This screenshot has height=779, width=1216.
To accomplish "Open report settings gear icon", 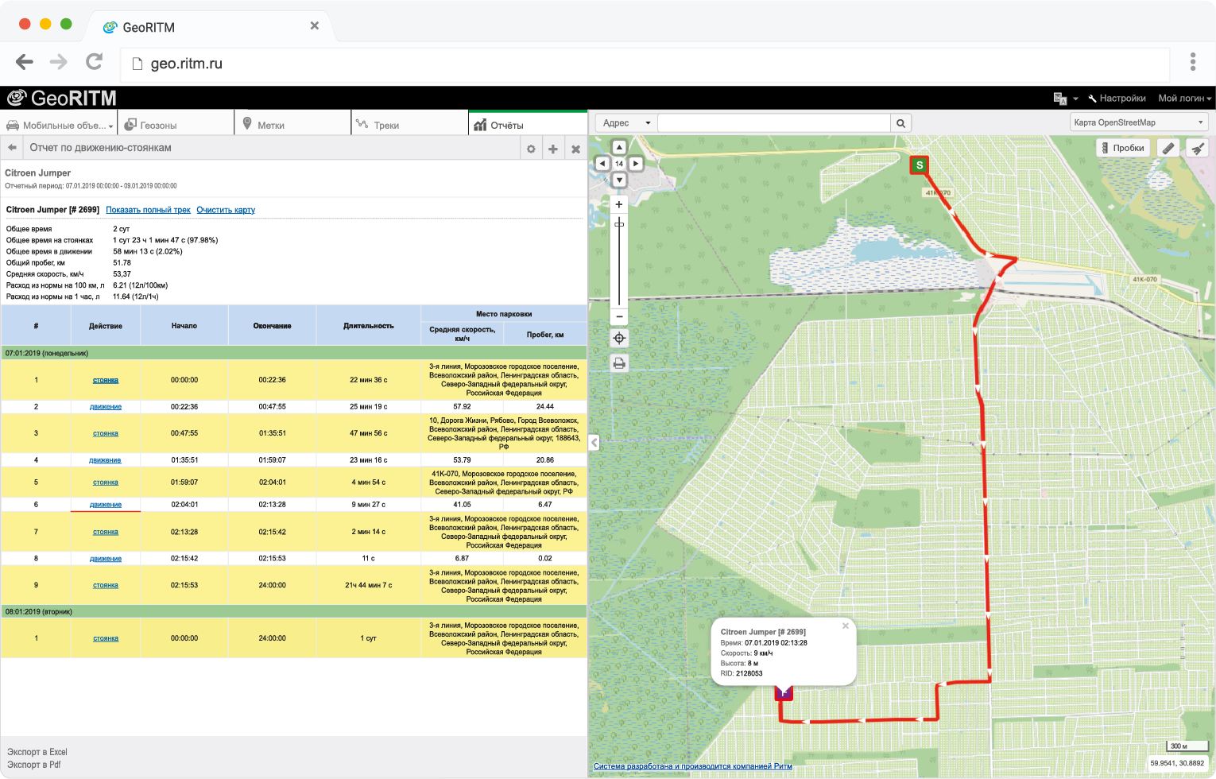I will pyautogui.click(x=531, y=149).
